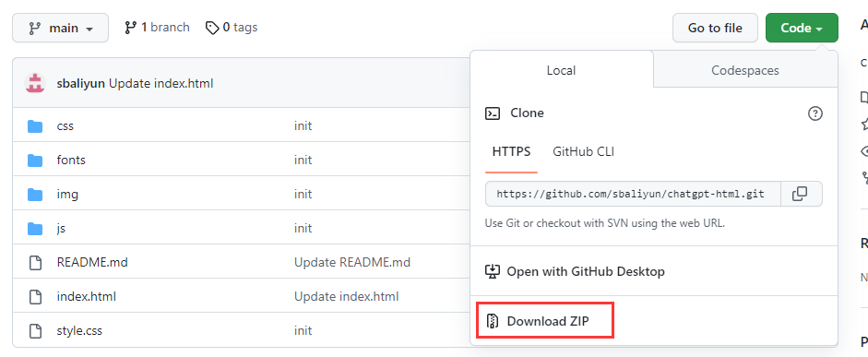View the 0 tags link
This screenshot has height=357, width=868.
tap(232, 27)
